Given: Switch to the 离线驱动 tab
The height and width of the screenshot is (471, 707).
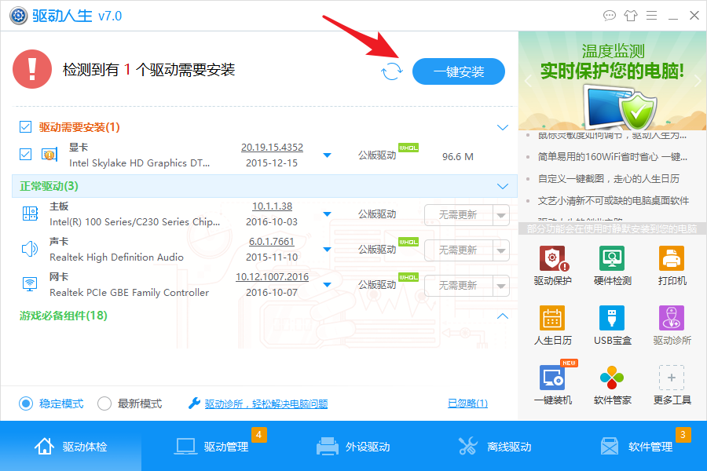Looking at the screenshot, I should click(495, 446).
